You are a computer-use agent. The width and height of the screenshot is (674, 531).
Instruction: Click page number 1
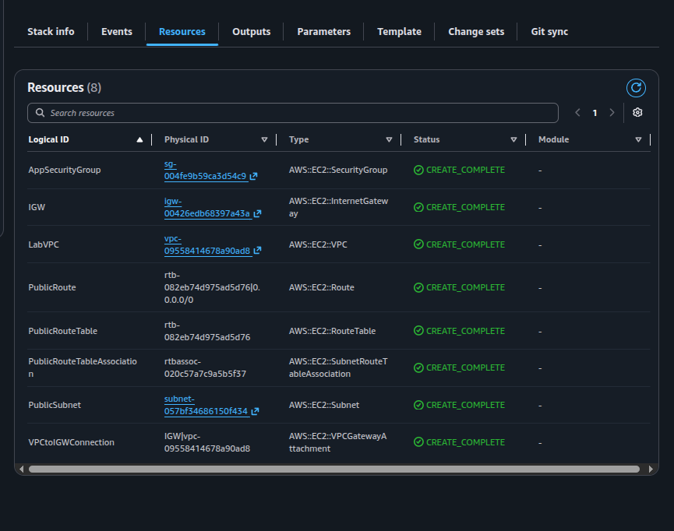pyautogui.click(x=595, y=113)
